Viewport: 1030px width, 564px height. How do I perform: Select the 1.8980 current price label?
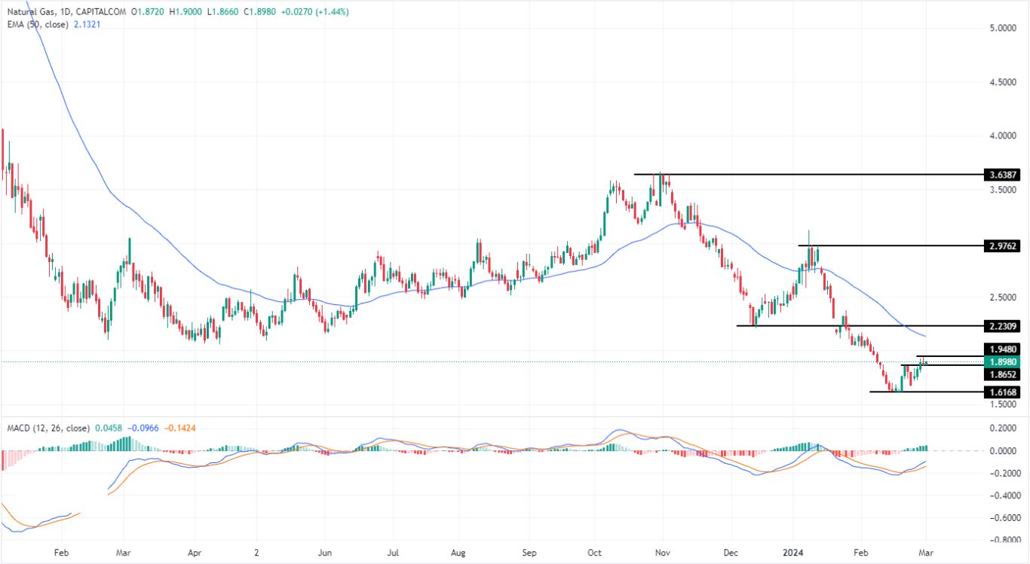click(1003, 362)
